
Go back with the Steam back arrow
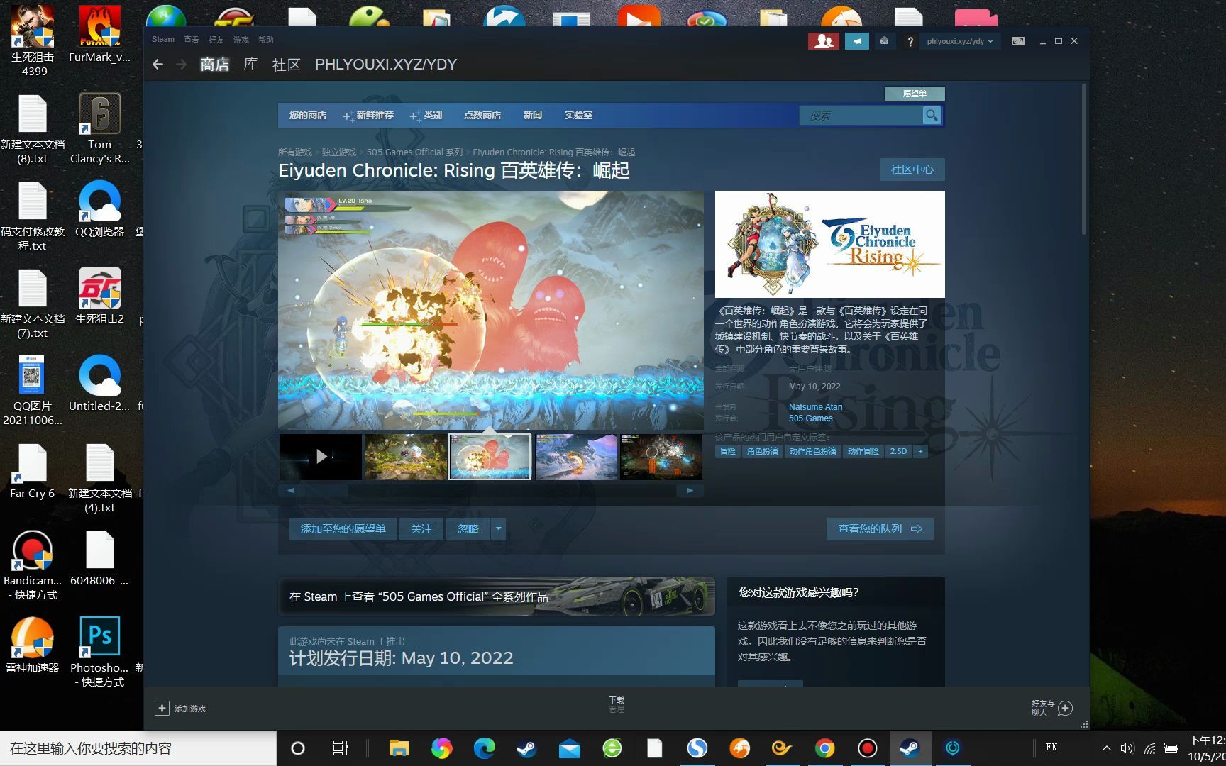point(158,65)
